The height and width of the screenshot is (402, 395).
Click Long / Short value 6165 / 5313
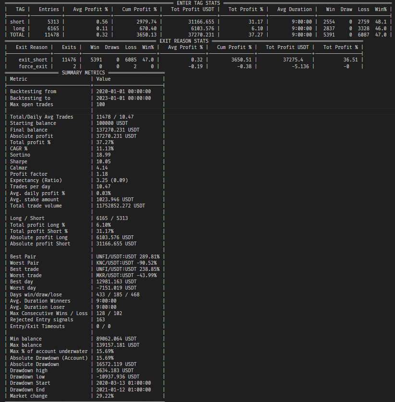112,218
